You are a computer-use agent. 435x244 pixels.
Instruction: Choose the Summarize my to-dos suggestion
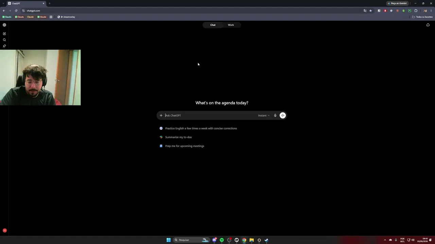(176, 137)
